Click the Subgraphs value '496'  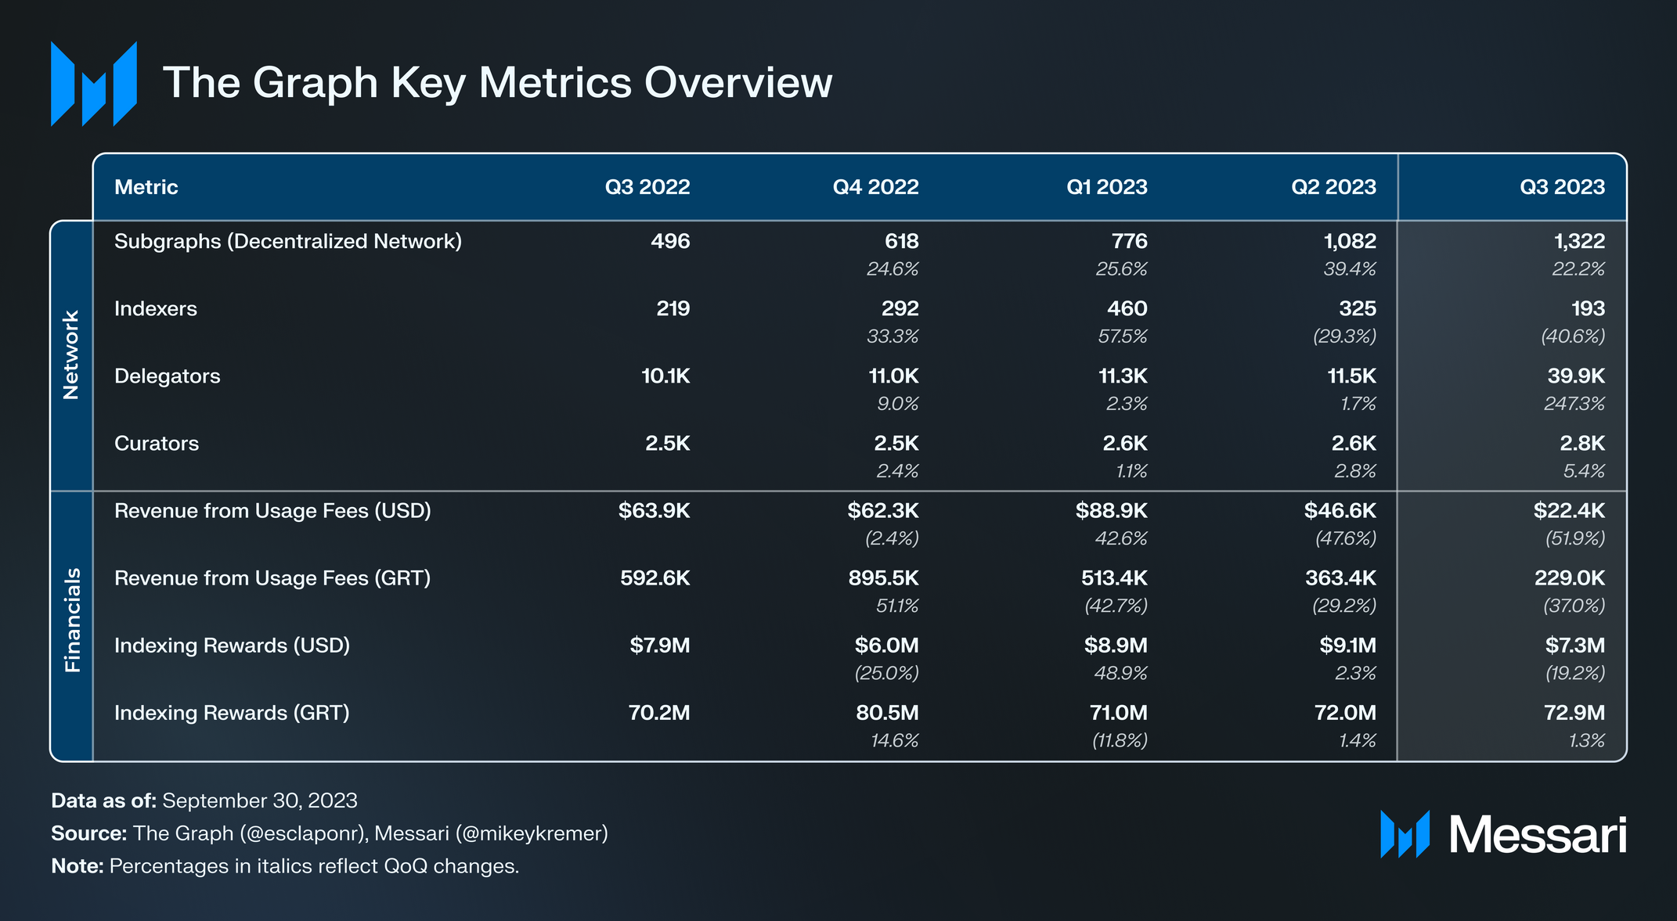click(x=670, y=241)
